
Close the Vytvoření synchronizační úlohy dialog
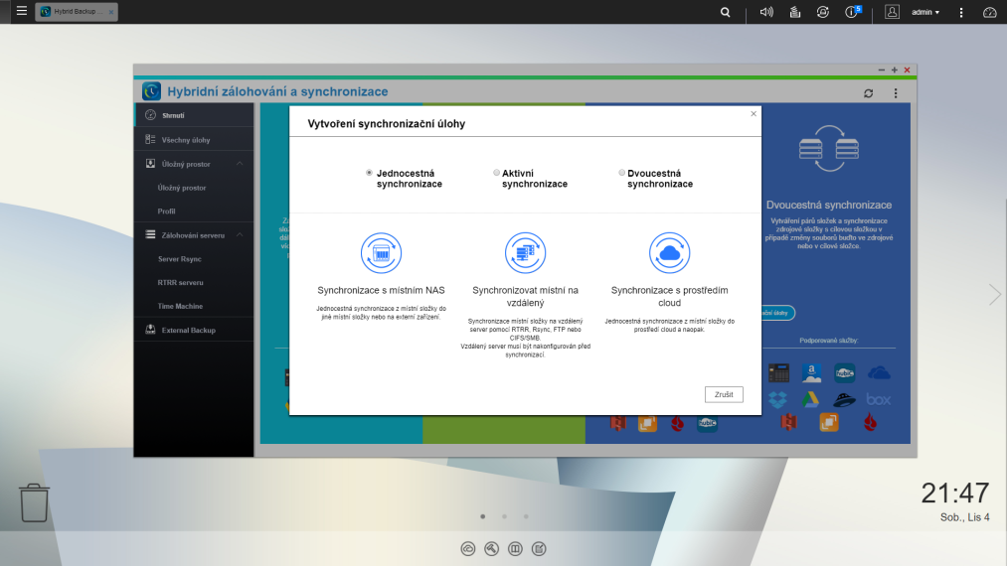pos(754,113)
